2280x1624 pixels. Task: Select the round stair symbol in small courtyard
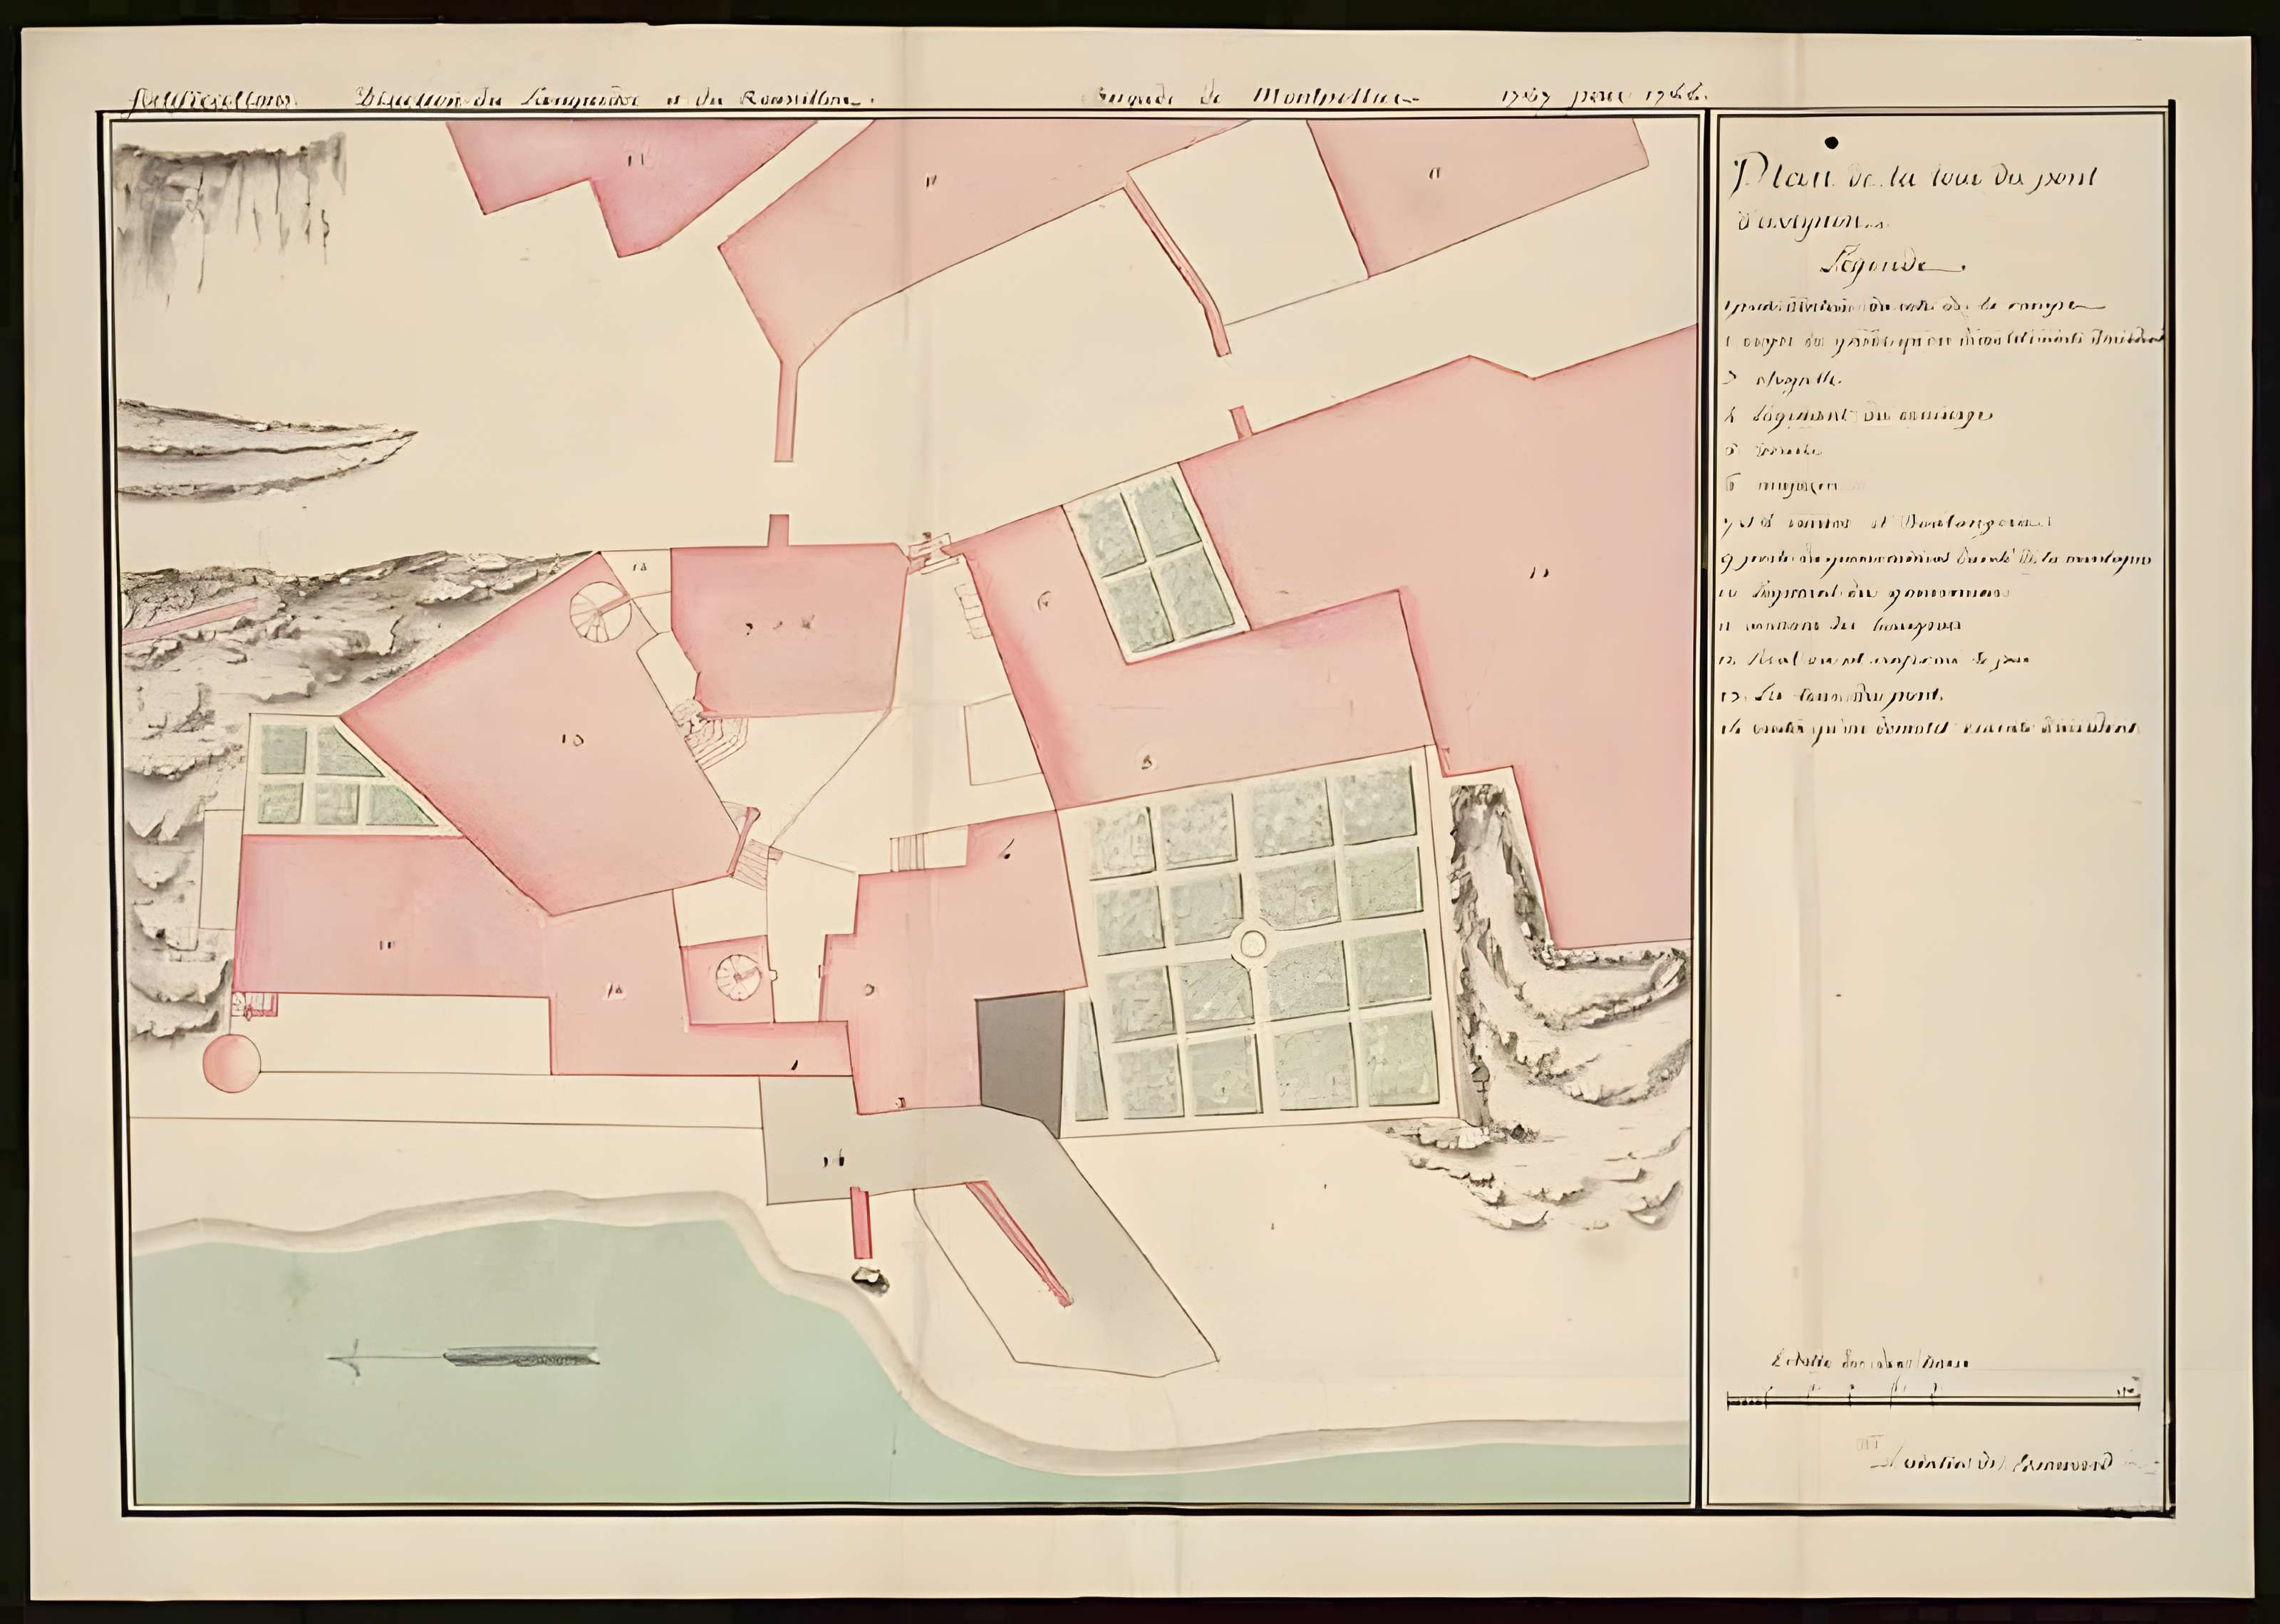[x=739, y=975]
